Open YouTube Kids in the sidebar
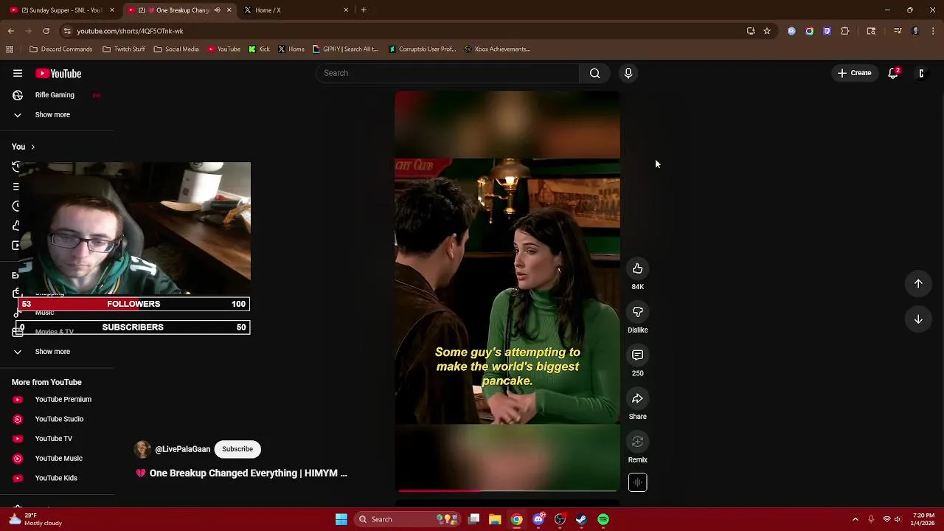 click(x=57, y=478)
